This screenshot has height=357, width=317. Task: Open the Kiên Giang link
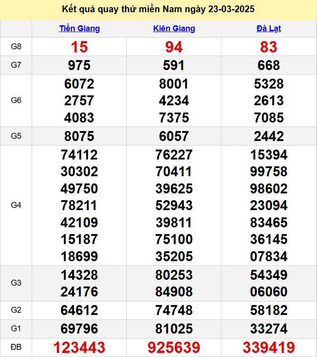click(174, 28)
